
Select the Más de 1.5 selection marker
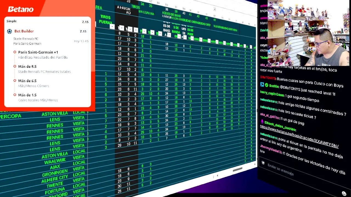coord(15,95)
